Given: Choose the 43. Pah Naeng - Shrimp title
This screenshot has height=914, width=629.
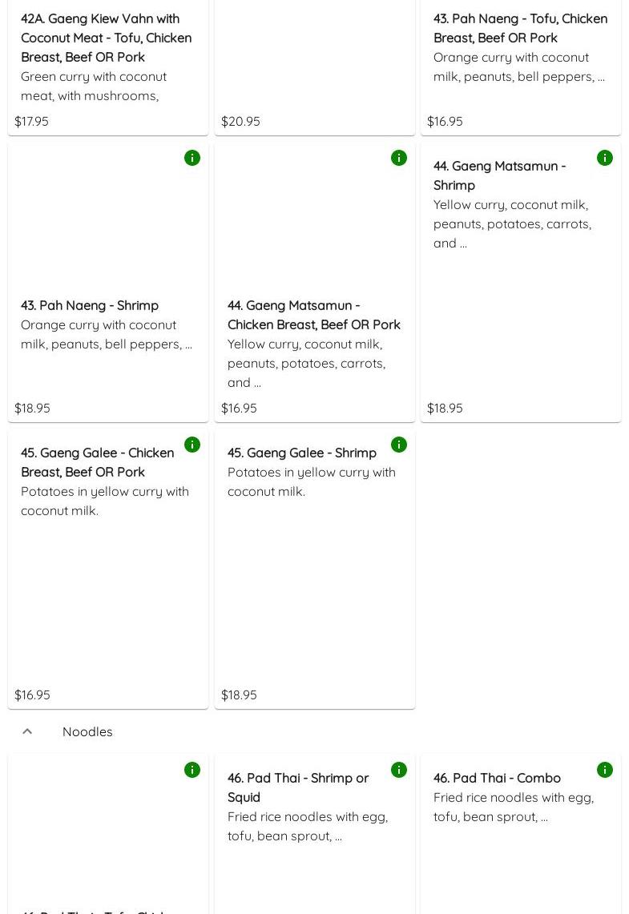Looking at the screenshot, I should (x=90, y=305).
